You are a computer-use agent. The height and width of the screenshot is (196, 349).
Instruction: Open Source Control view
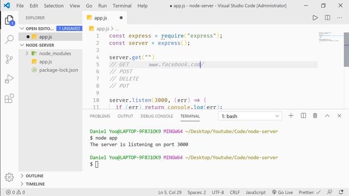pos(9,59)
